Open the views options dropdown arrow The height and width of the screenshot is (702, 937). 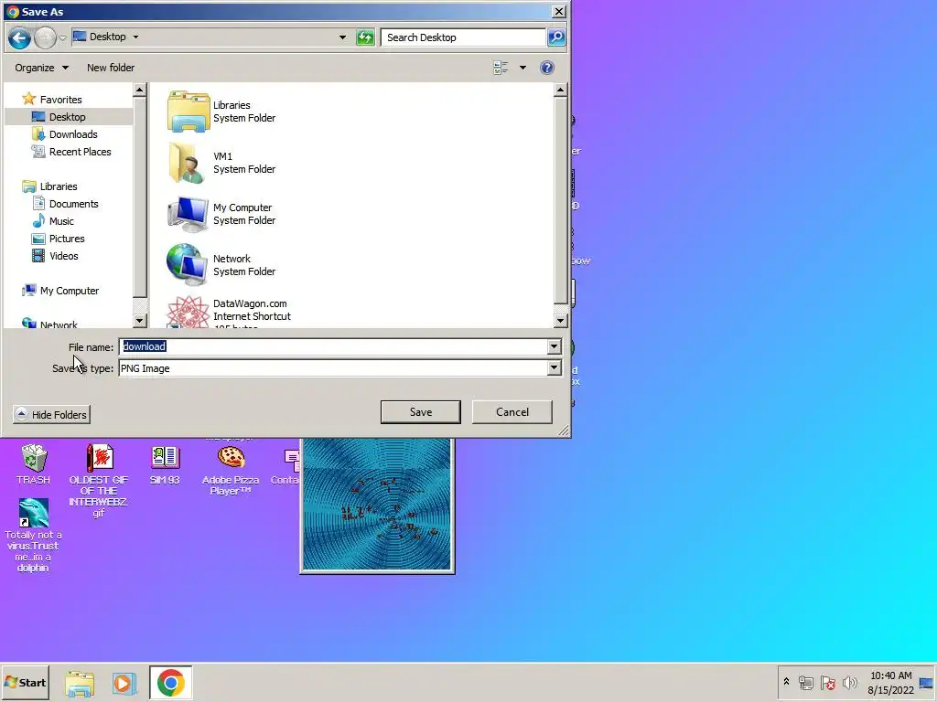[x=522, y=68]
